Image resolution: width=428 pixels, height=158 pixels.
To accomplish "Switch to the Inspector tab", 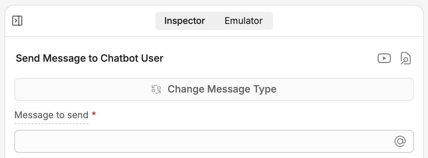I will pyautogui.click(x=184, y=21).
